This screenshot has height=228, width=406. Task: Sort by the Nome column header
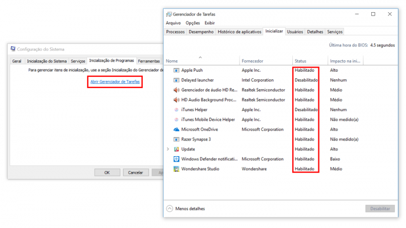click(172, 61)
